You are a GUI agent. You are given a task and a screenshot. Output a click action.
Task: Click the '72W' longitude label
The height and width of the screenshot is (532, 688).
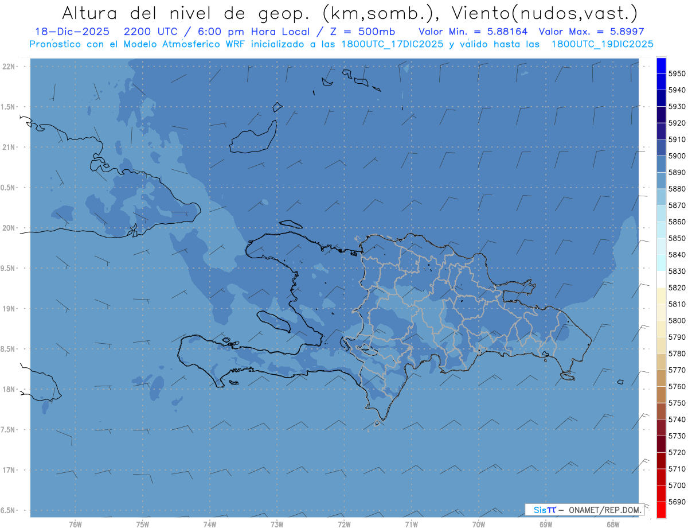(x=345, y=525)
